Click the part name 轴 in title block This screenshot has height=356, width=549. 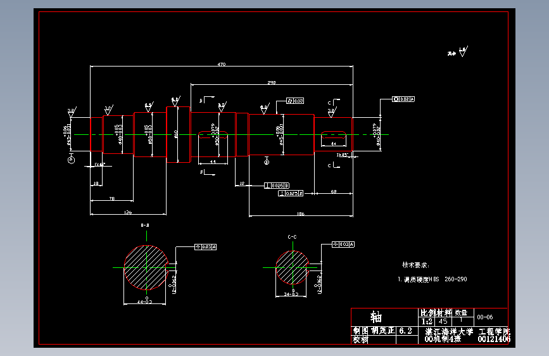click(x=376, y=317)
